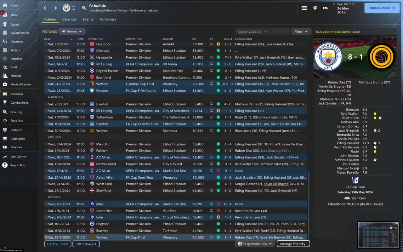
Task: Click the FA Cup Final trophy icon
Action: [x=355, y=180]
